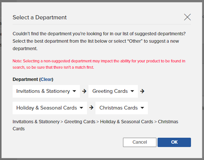
Task: Click the caret on Invitations & Stationery
Action: pos(74,91)
